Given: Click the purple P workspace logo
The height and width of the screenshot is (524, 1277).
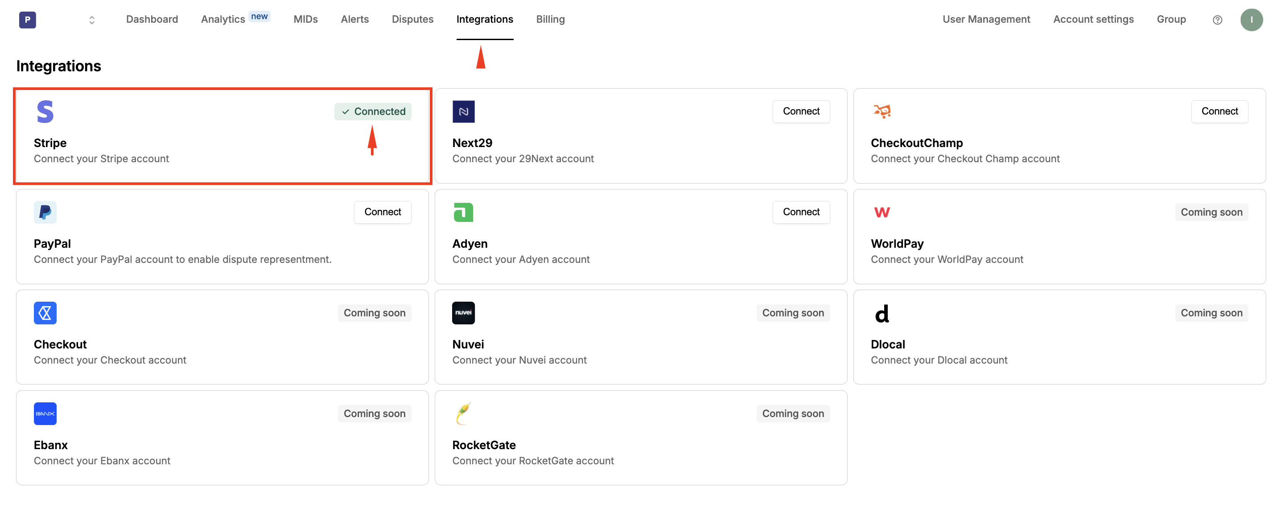Looking at the screenshot, I should [x=27, y=20].
